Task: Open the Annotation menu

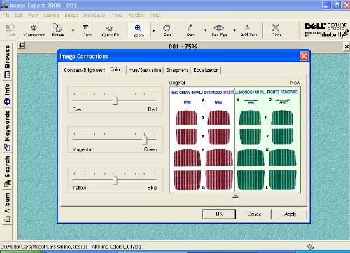Action: 94,15
